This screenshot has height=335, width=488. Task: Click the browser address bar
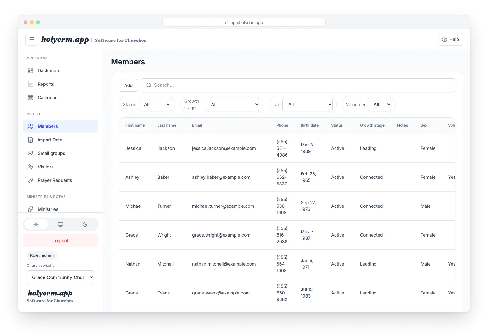(244, 22)
